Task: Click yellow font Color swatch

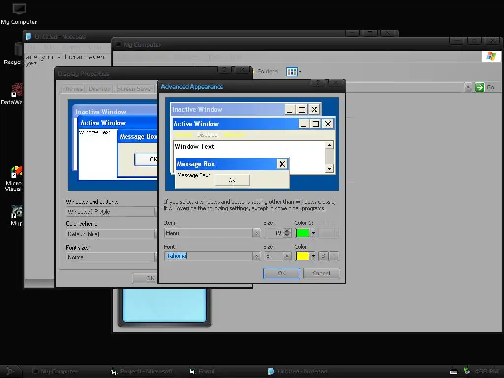Action: click(x=303, y=256)
